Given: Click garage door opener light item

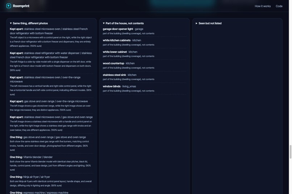Looking at the screenshot, I should tap(144, 31).
